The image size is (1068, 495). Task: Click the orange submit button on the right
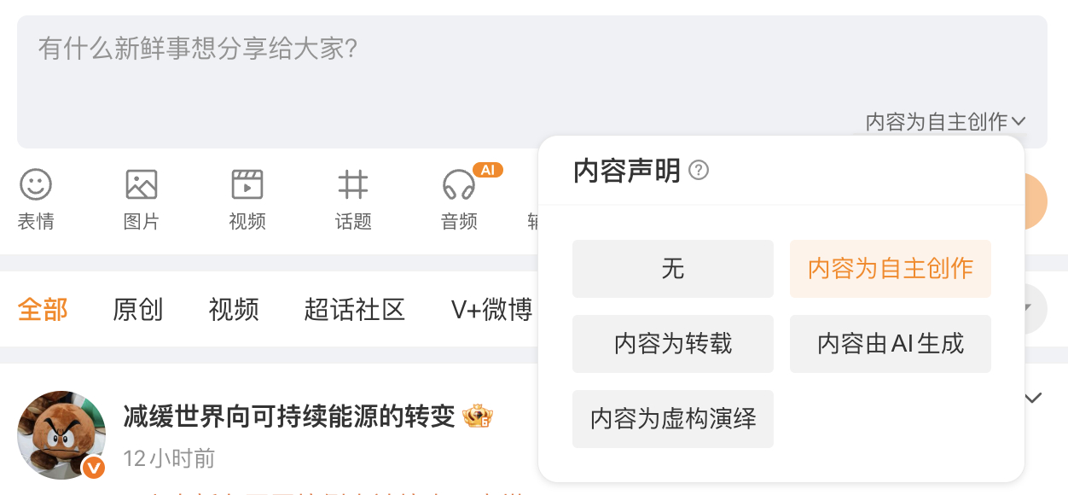point(1036,201)
